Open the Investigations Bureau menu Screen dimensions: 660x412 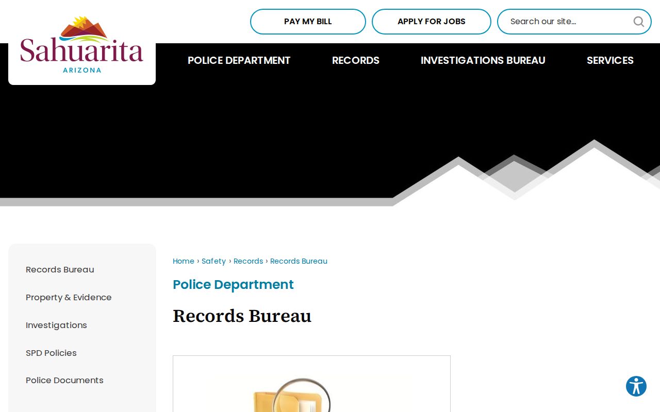(x=483, y=60)
